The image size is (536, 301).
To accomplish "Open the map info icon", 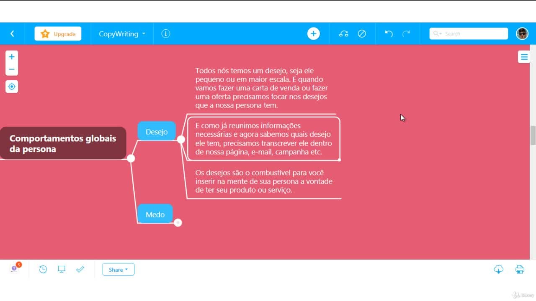I will click(166, 34).
